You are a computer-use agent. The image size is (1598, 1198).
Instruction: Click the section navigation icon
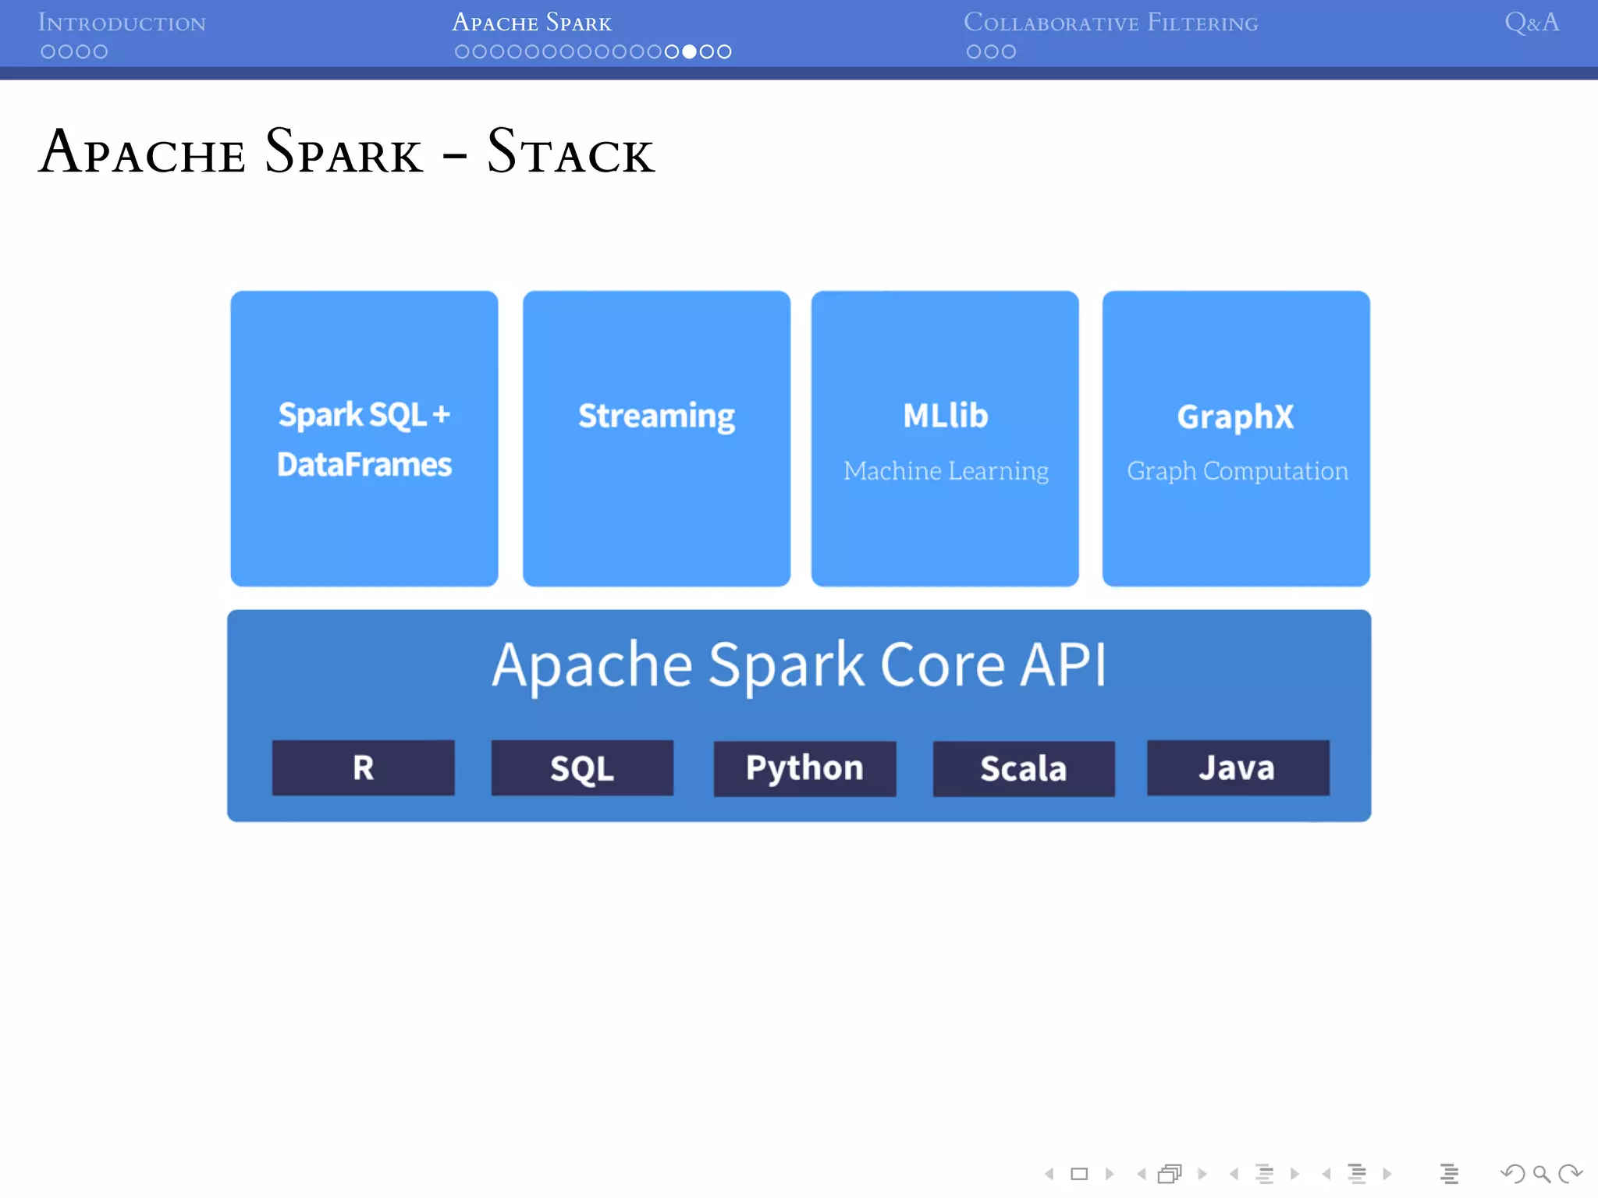(1358, 1173)
